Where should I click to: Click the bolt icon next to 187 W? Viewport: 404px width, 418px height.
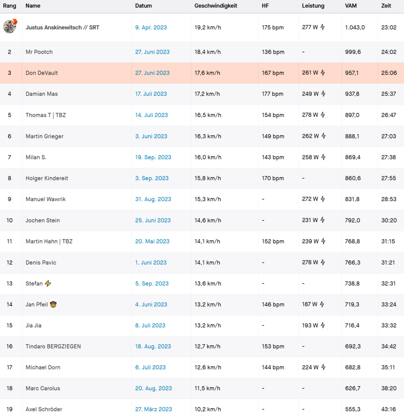322,305
